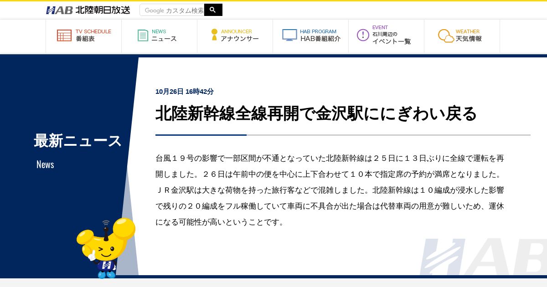Click the blue monitor HAB program icon
This screenshot has width=547, height=287.
289,35
